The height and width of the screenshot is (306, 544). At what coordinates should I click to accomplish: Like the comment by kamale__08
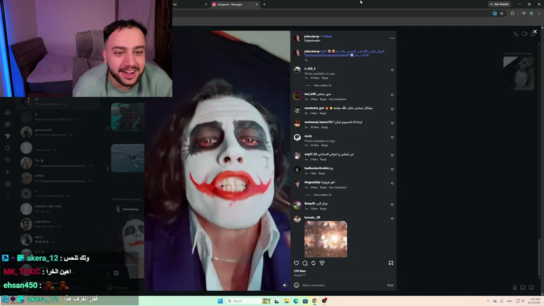coord(392,219)
